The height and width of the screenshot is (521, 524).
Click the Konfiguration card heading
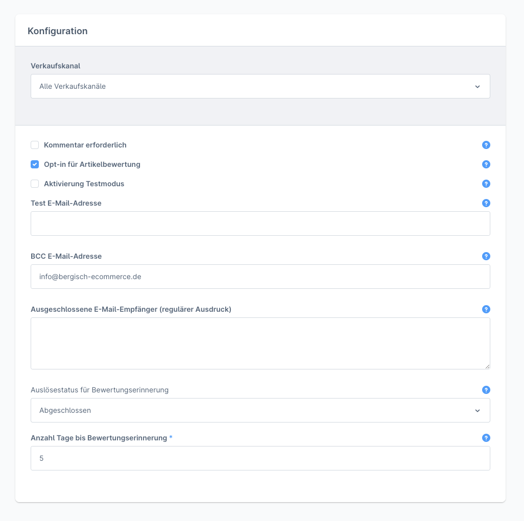(58, 31)
